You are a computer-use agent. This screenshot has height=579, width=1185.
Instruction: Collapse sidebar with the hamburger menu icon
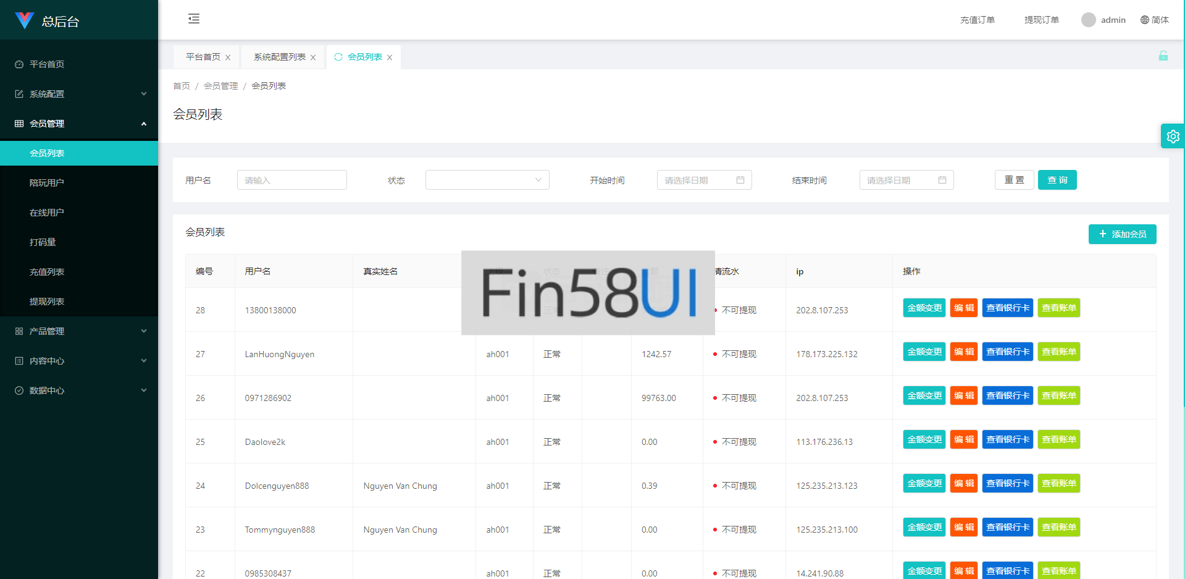pos(194,19)
